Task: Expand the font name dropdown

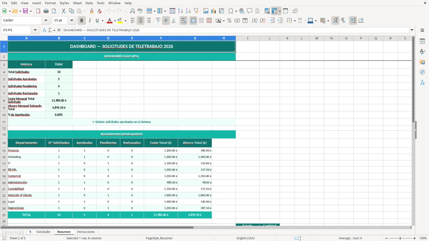Action: [x=46, y=21]
